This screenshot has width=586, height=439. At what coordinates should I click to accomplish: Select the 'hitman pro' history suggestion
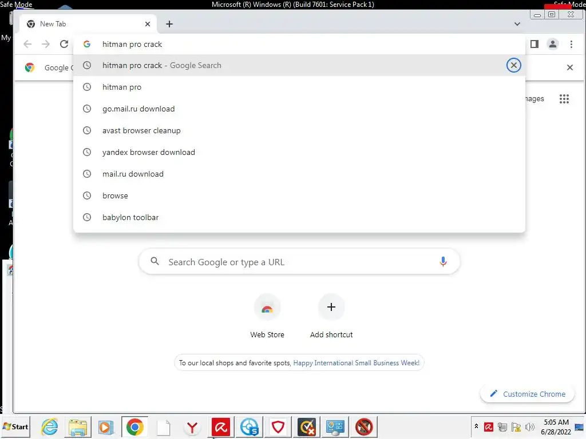click(299, 87)
